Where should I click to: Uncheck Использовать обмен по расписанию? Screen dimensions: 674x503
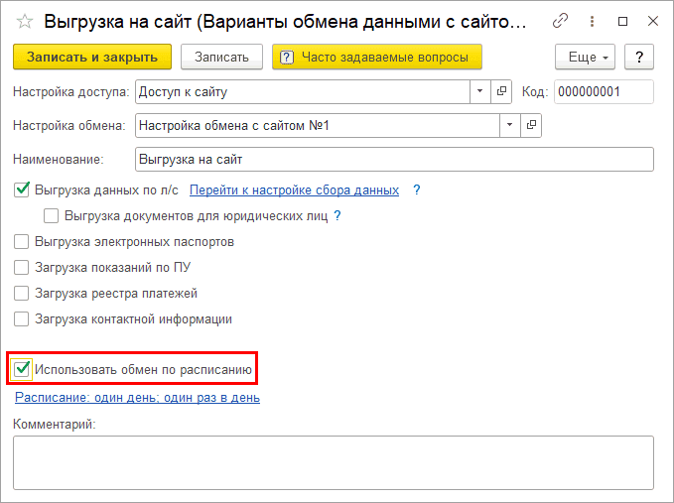[x=22, y=370]
